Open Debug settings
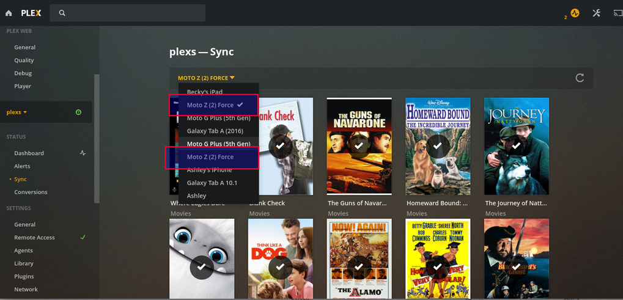This screenshot has height=300, width=623. [23, 73]
